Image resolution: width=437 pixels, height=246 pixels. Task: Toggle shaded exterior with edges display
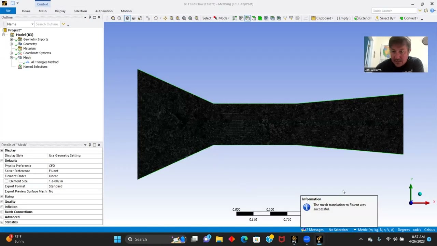127,18
